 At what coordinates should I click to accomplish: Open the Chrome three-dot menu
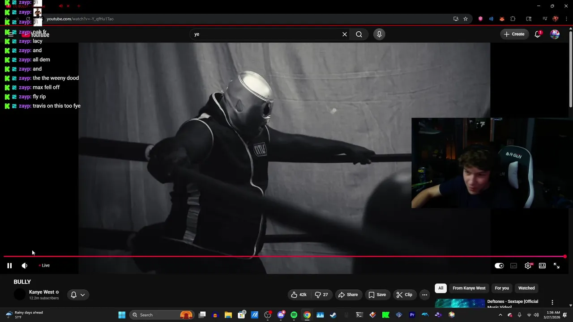[566, 19]
